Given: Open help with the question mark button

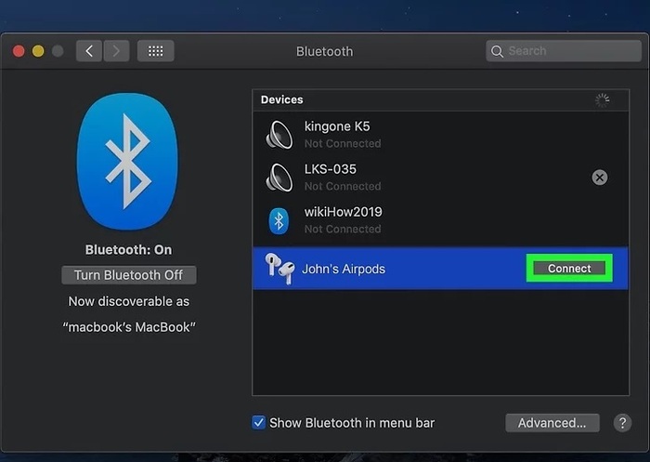Looking at the screenshot, I should (622, 423).
